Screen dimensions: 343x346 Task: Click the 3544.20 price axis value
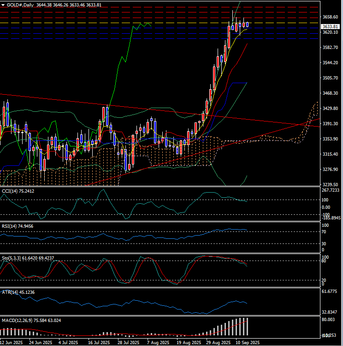[330, 63]
